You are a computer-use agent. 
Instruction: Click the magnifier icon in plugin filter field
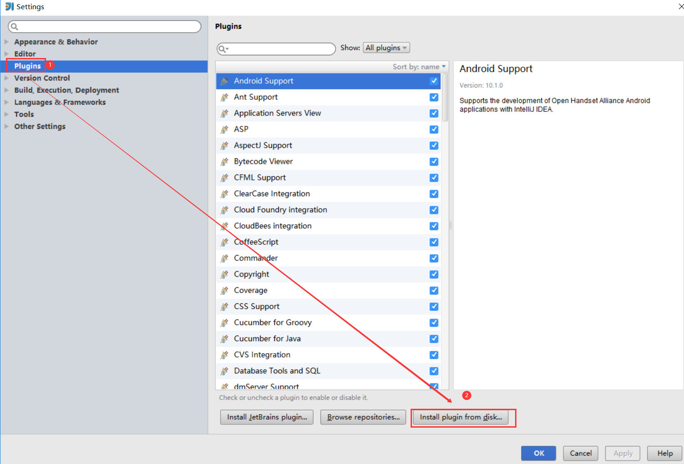[x=223, y=49]
